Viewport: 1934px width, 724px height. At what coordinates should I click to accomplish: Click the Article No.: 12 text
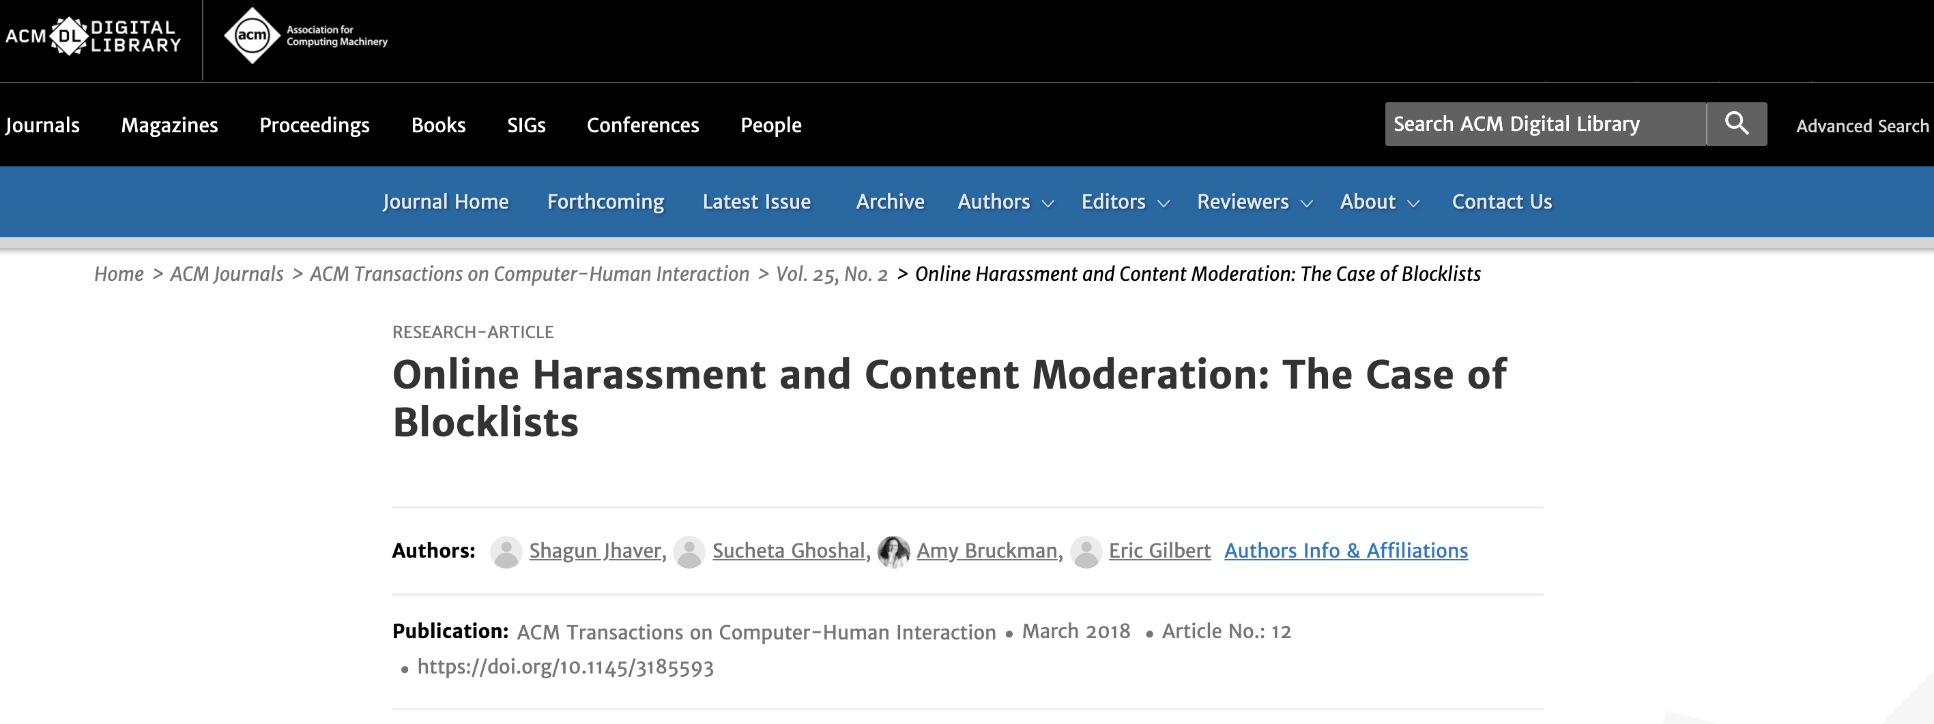pos(1227,631)
